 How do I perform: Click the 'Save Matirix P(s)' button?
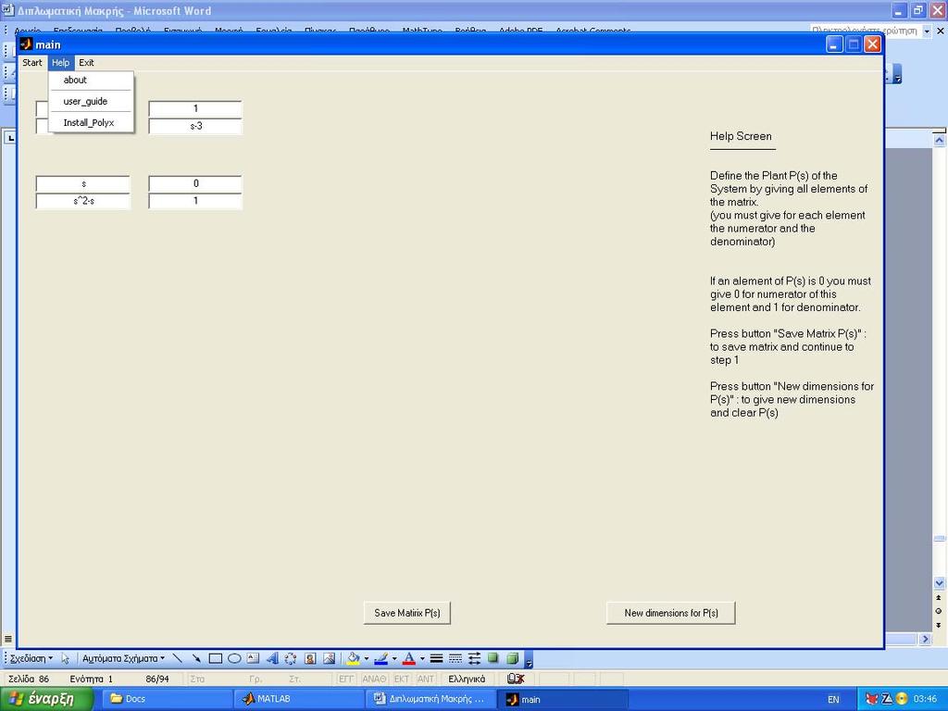[407, 613]
